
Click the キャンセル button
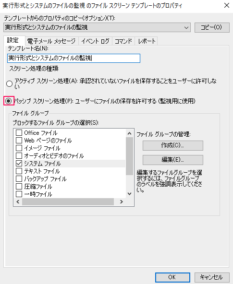(212, 277)
